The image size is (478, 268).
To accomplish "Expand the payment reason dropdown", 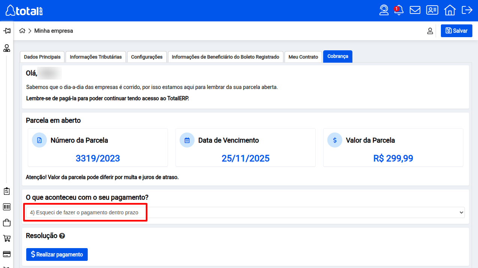I will [x=245, y=212].
